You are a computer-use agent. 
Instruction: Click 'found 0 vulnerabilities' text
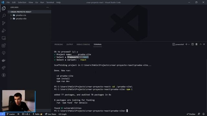click(x=68, y=108)
